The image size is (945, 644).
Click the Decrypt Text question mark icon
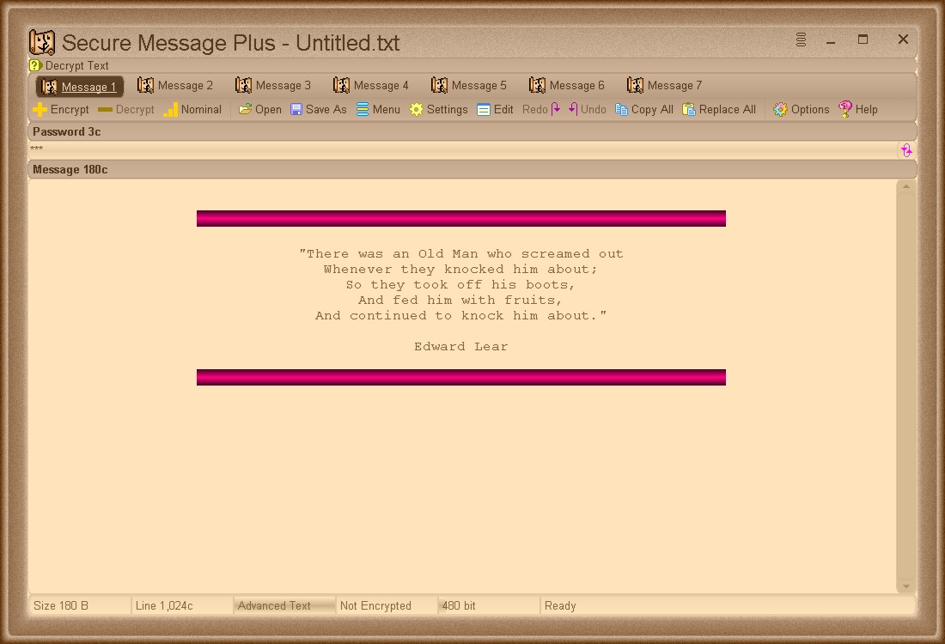pyautogui.click(x=35, y=65)
